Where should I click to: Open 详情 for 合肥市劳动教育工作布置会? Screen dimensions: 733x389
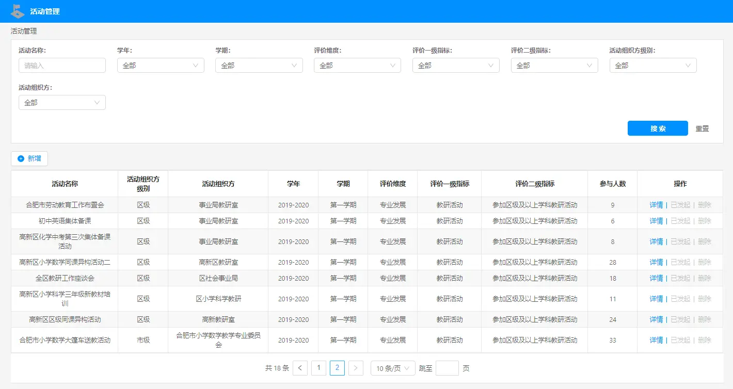point(656,205)
